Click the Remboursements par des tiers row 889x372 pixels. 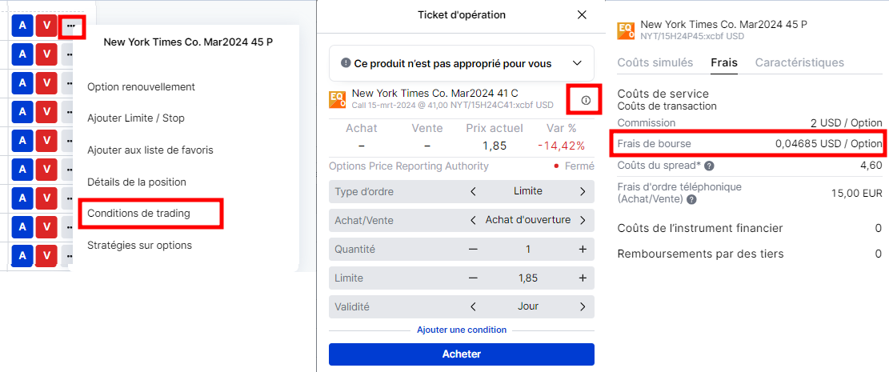750,254
